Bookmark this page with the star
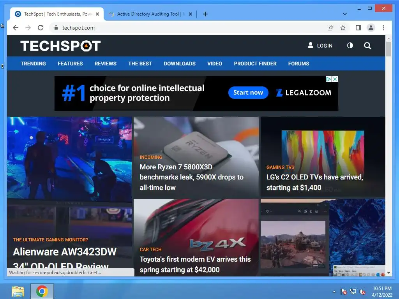The height and width of the screenshot is (299, 399). pyautogui.click(x=343, y=28)
